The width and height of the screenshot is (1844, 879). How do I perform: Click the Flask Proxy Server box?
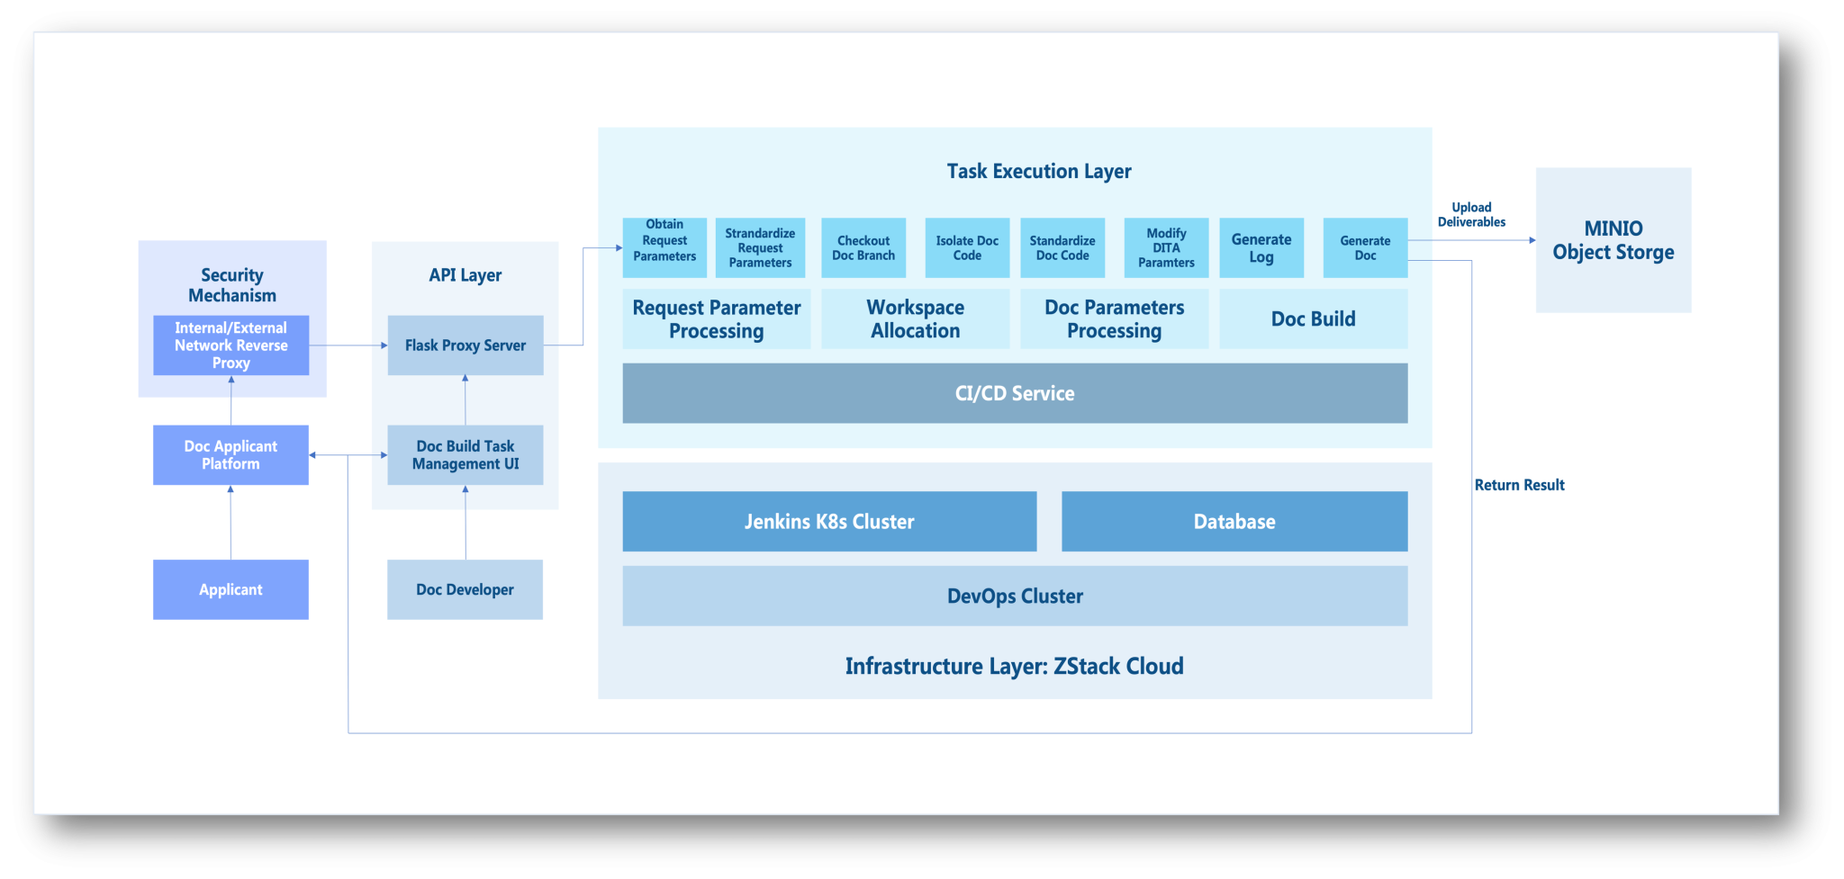pos(465,345)
